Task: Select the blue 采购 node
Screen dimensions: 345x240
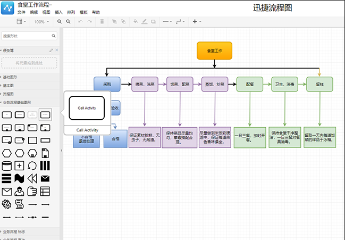Action: 107,84
